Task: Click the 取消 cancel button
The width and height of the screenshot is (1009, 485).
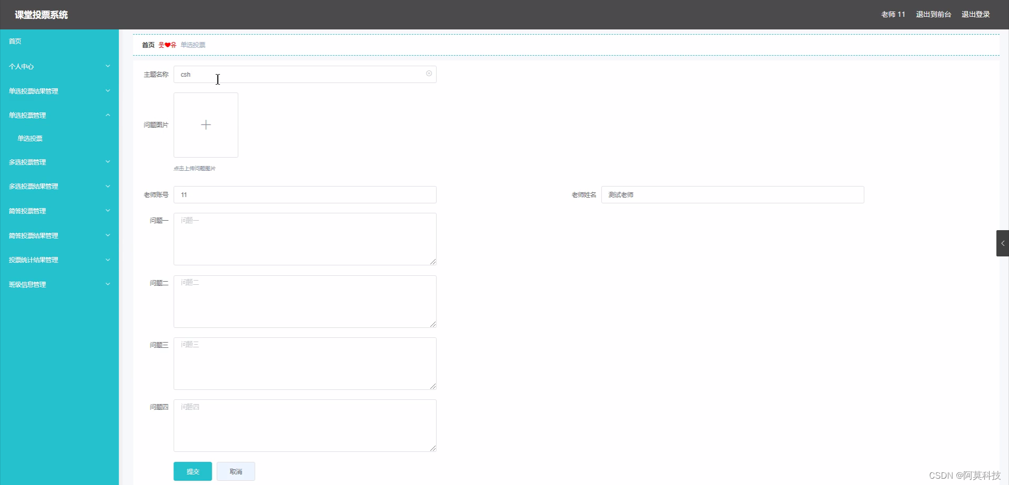Action: click(x=236, y=471)
